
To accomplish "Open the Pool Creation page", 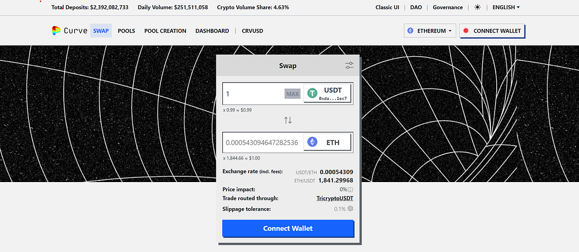I will click(x=165, y=31).
